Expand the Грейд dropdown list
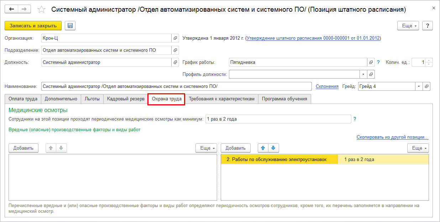 coord(419,87)
